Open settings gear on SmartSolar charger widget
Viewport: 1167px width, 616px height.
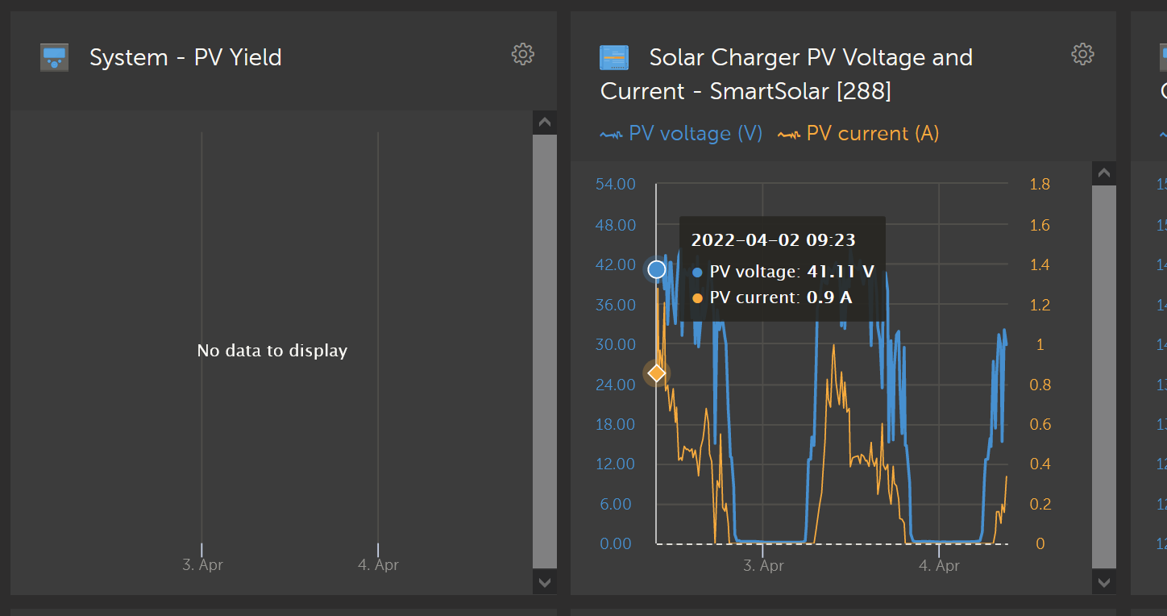coord(1082,54)
